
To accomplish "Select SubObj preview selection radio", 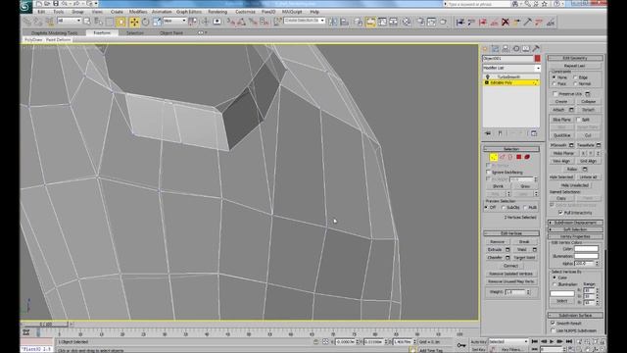I will [504, 207].
